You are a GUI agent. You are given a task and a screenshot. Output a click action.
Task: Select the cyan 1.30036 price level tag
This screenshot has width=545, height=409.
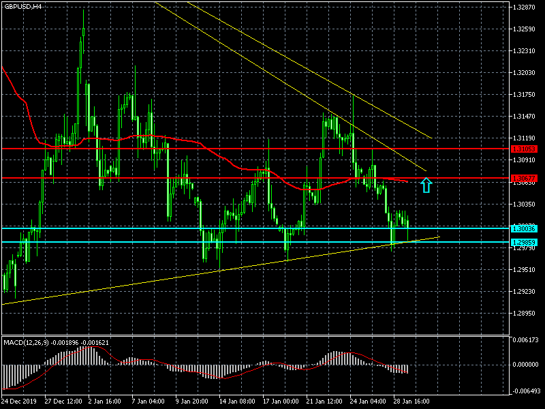pyautogui.click(x=524, y=228)
